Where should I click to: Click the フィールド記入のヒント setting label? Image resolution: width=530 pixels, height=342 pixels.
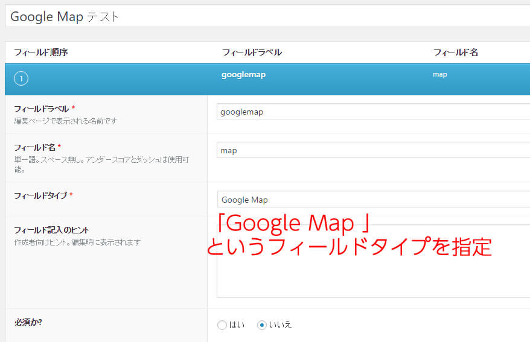[x=51, y=230]
